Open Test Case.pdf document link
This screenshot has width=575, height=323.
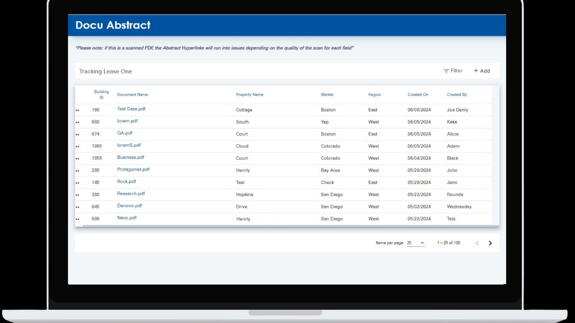[x=131, y=109]
